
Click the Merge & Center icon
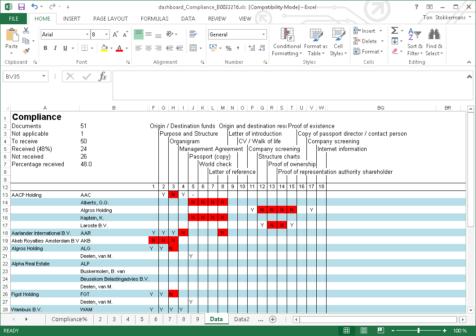tap(193, 48)
